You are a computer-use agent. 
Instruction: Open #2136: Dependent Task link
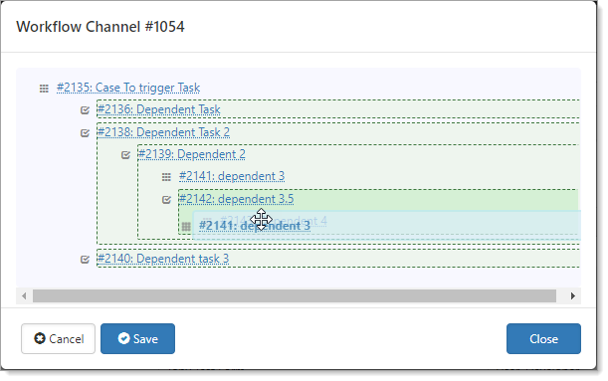point(158,109)
